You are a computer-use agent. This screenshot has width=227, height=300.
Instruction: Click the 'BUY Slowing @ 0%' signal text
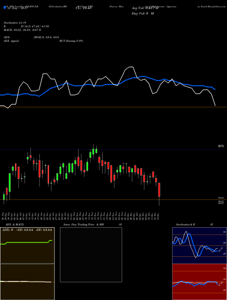click(x=71, y=41)
